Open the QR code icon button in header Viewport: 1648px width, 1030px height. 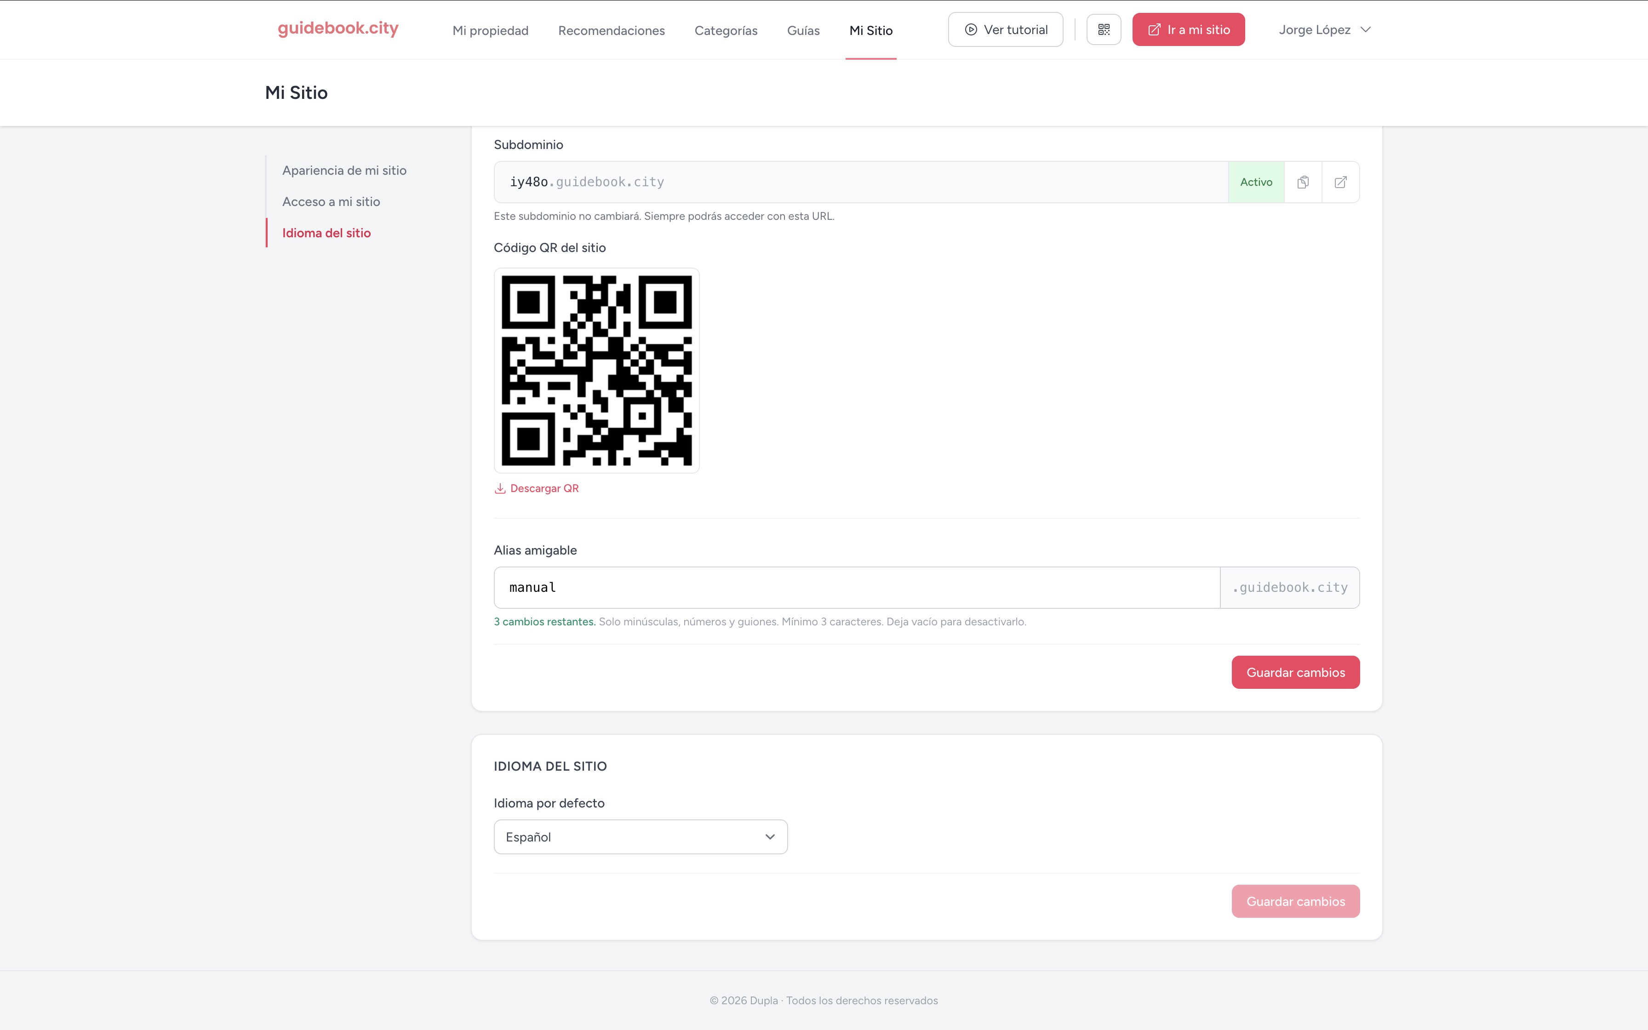pyautogui.click(x=1104, y=29)
